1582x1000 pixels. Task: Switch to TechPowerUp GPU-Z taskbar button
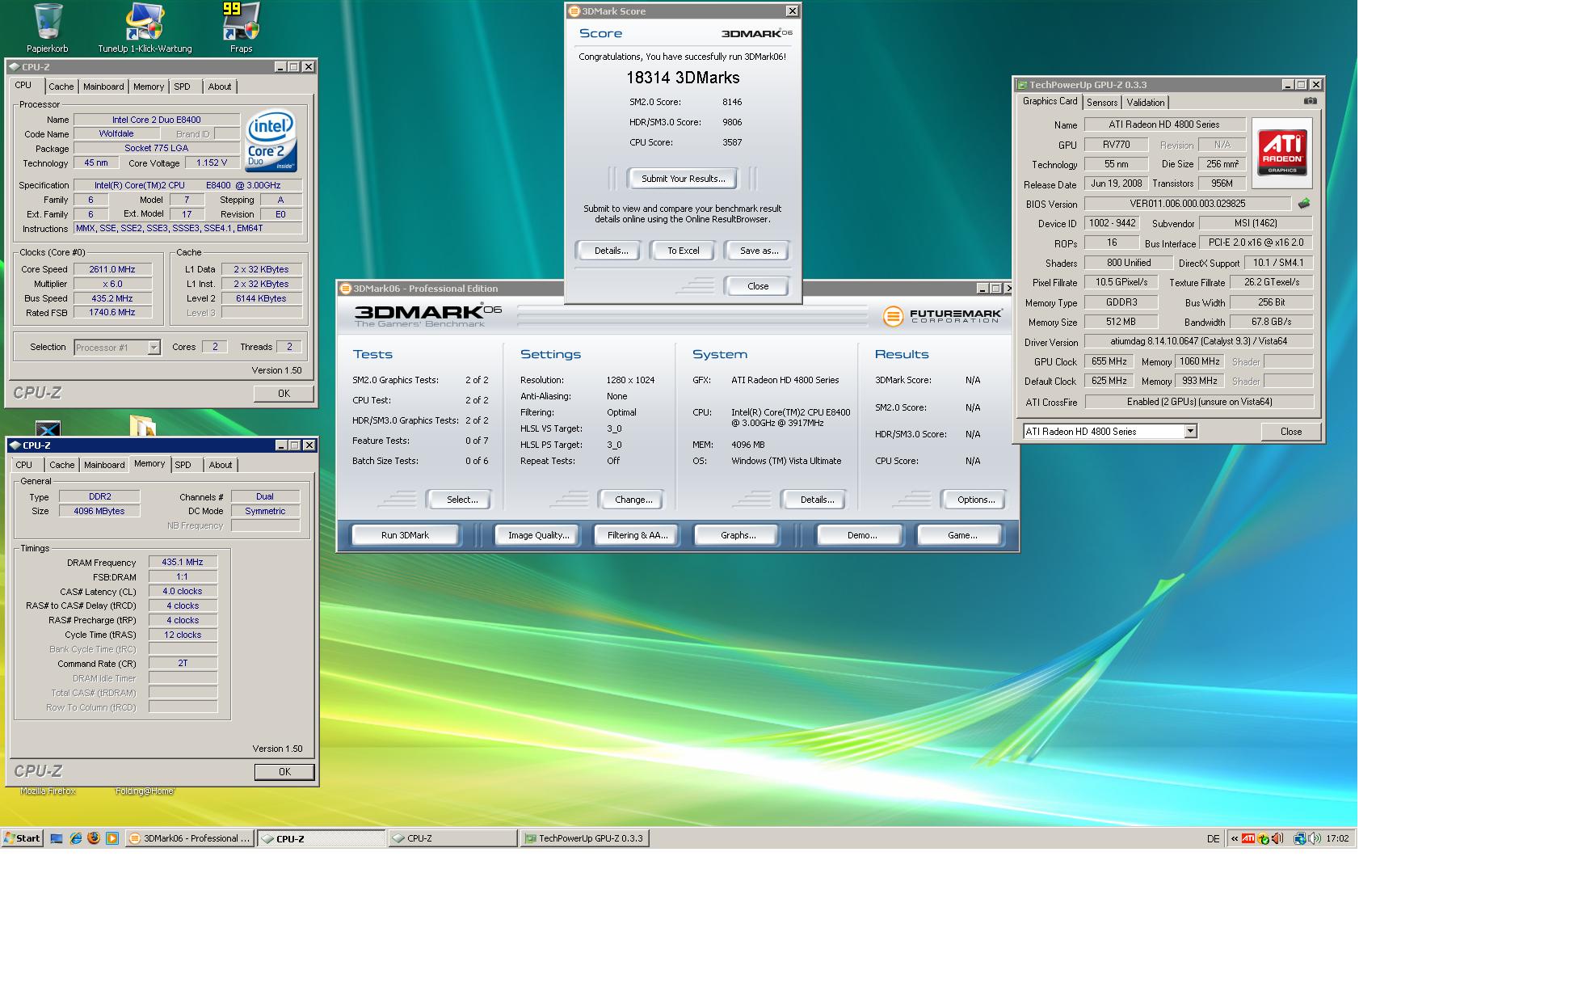[x=585, y=838]
